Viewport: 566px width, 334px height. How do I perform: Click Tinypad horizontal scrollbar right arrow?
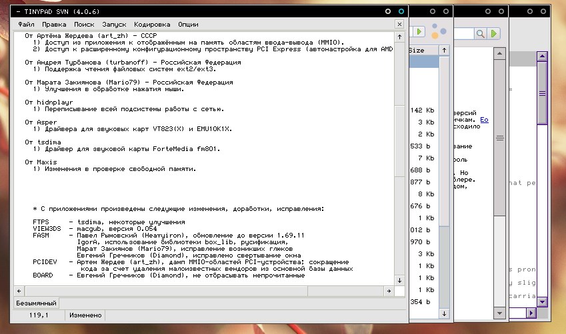click(389, 291)
